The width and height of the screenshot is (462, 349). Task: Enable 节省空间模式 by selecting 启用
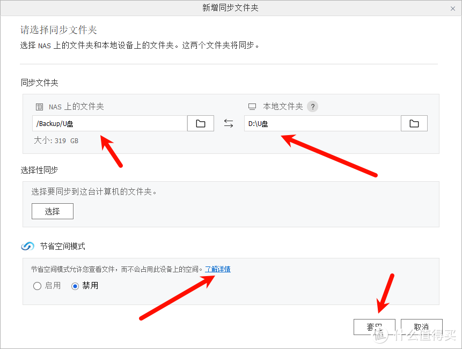tap(37, 286)
